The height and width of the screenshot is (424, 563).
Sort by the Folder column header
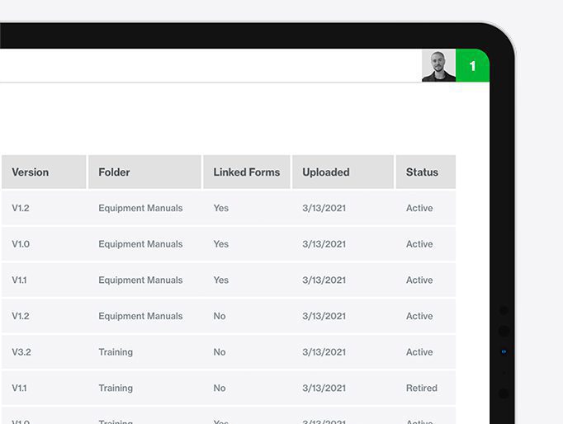click(114, 172)
